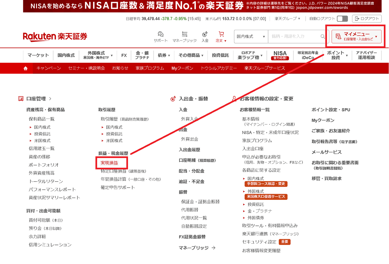389x264 pixels.
Task: Expand the ポイント投資 nav menu
Action: click(x=337, y=55)
